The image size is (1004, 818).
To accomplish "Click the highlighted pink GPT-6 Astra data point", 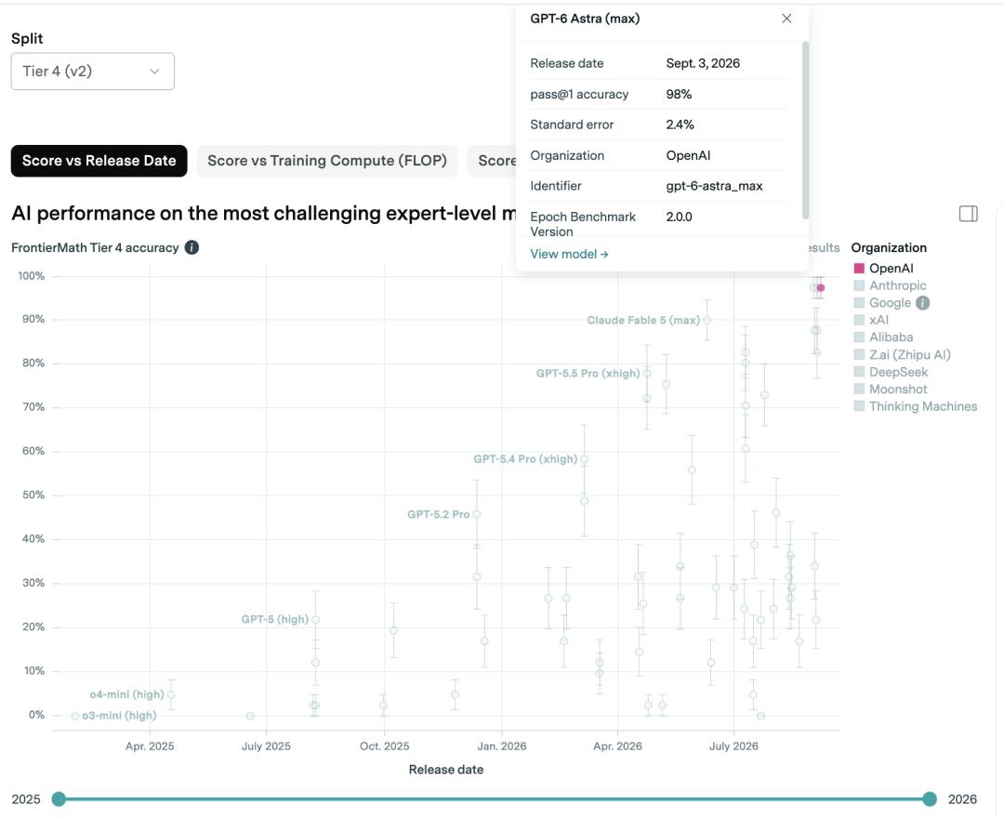I will [821, 288].
